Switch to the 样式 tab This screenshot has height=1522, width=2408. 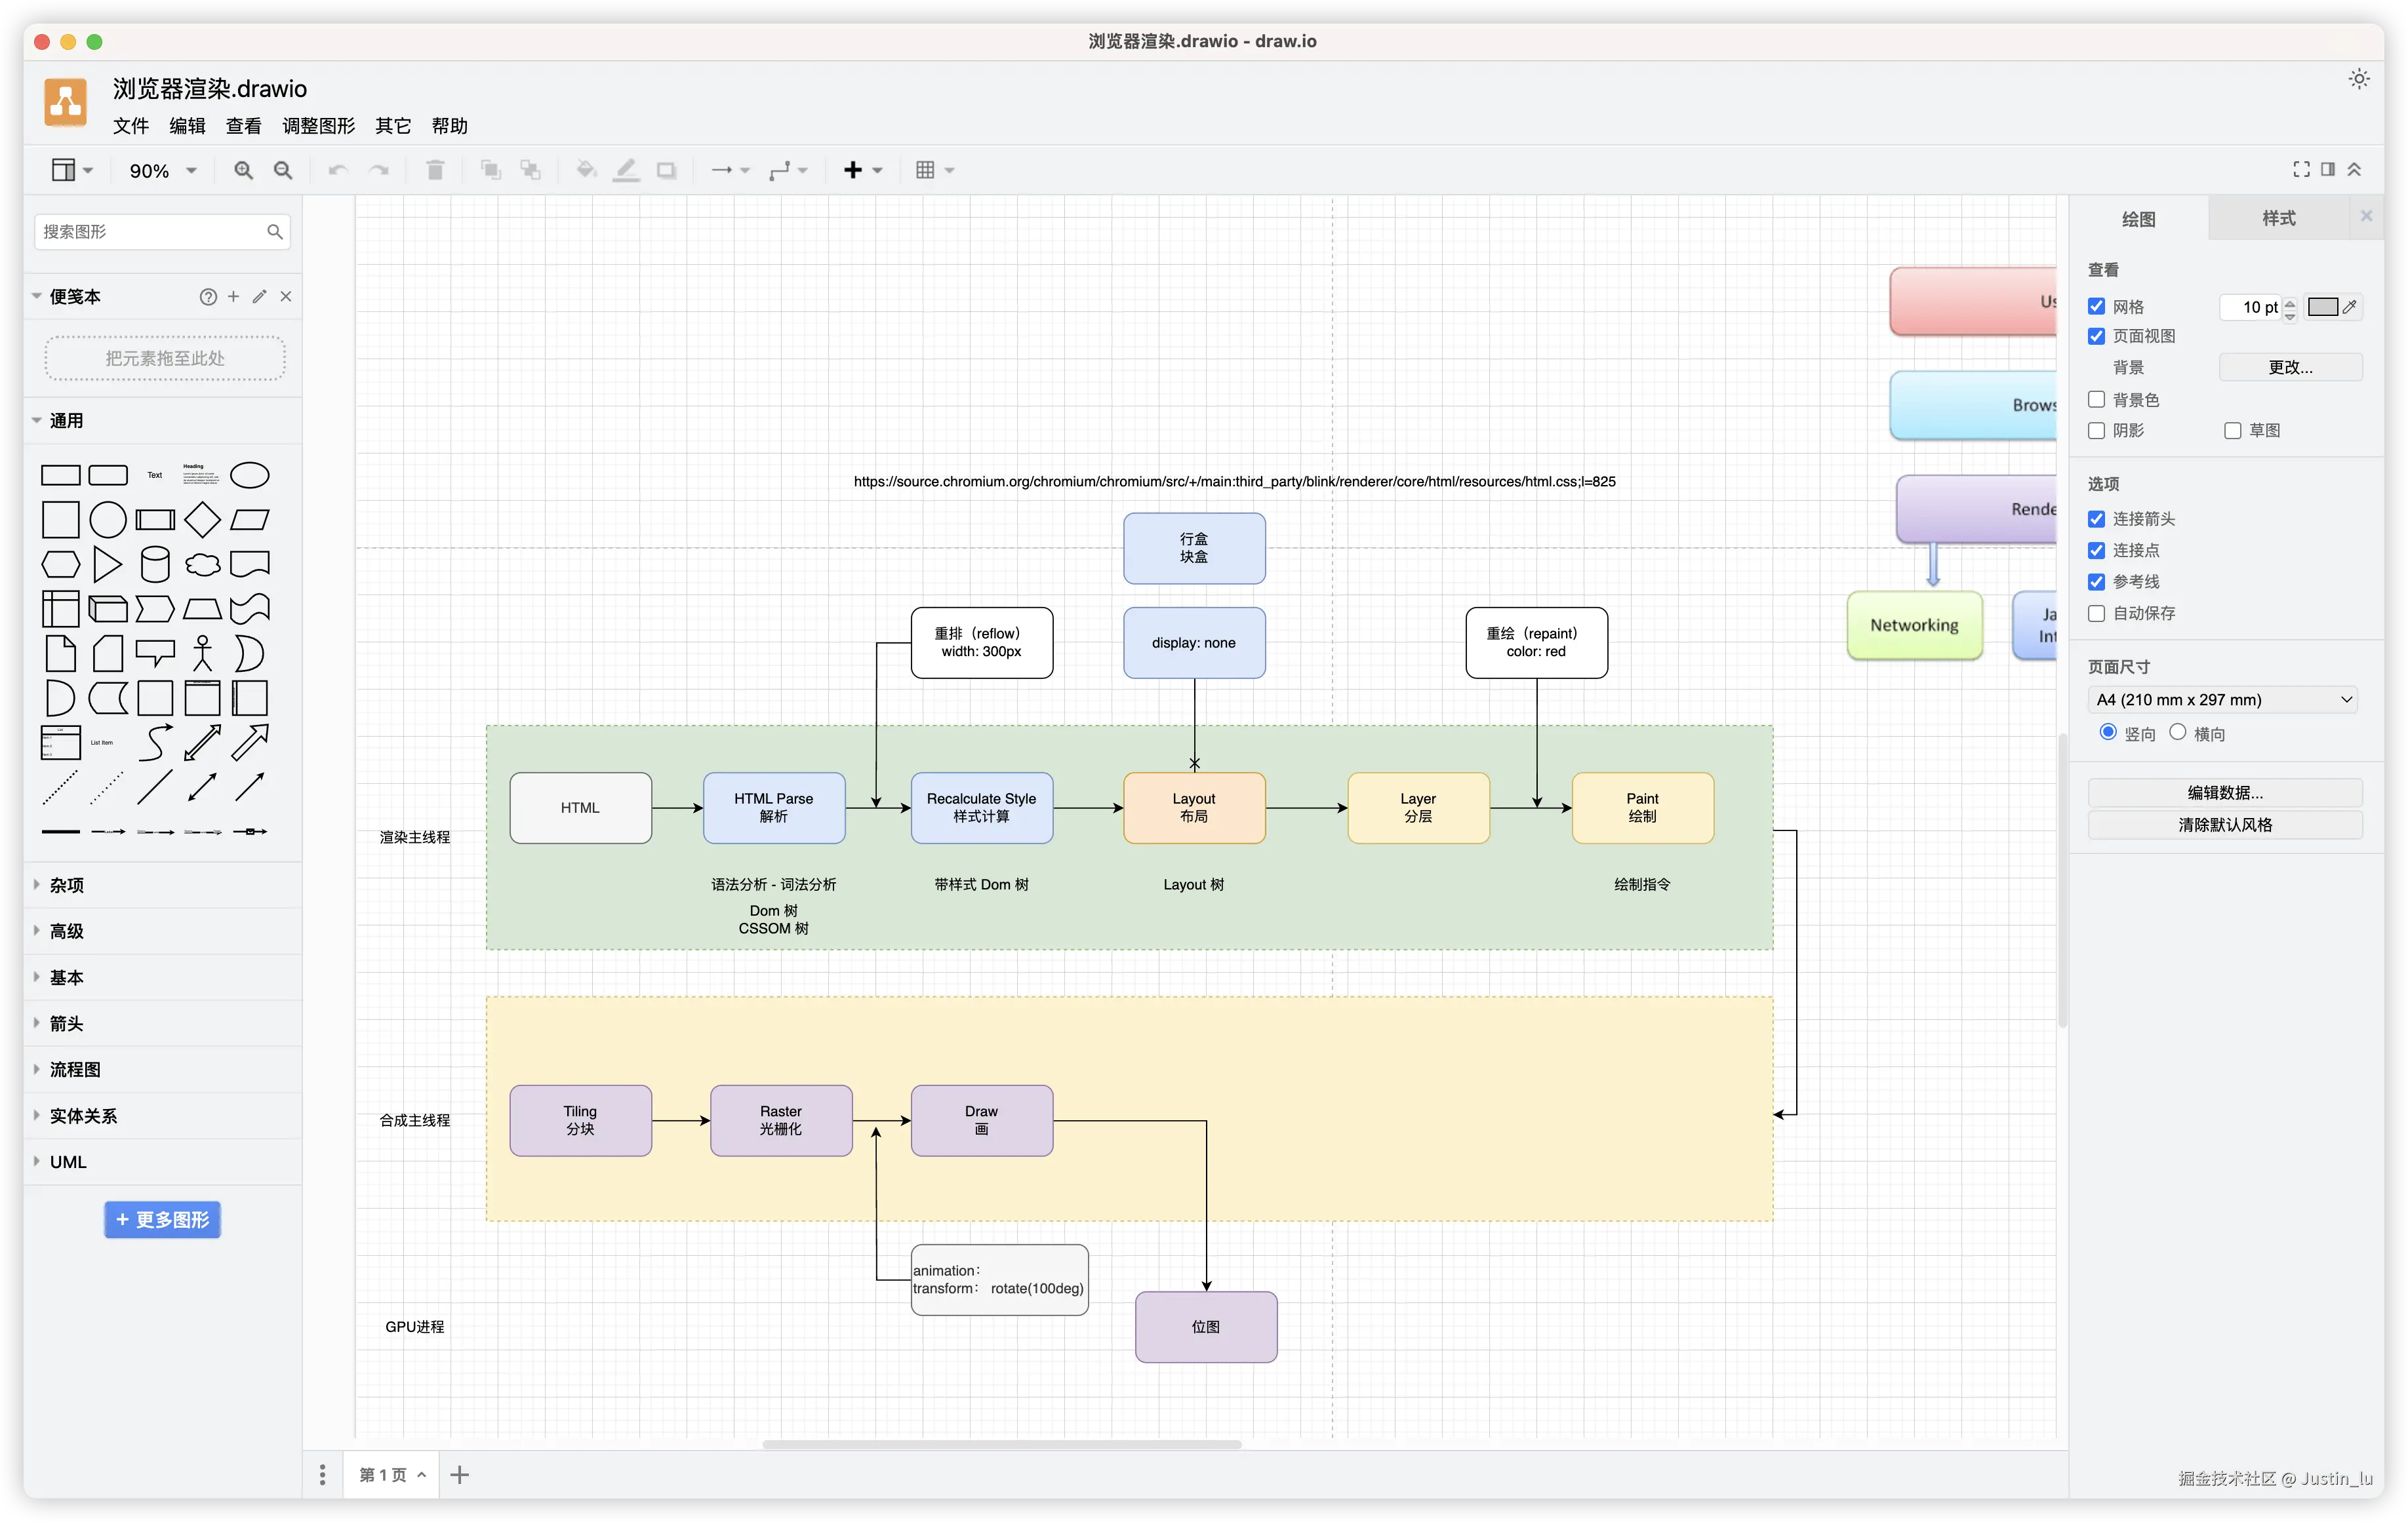coord(2278,219)
